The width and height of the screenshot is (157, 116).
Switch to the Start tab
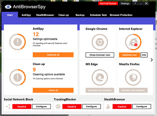click(10, 15)
